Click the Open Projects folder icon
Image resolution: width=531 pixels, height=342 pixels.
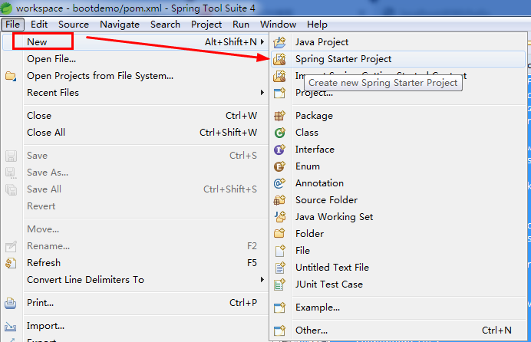coord(11,76)
